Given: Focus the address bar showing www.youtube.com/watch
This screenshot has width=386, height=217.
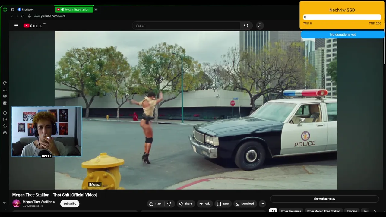Looking at the screenshot, I should click(49, 16).
